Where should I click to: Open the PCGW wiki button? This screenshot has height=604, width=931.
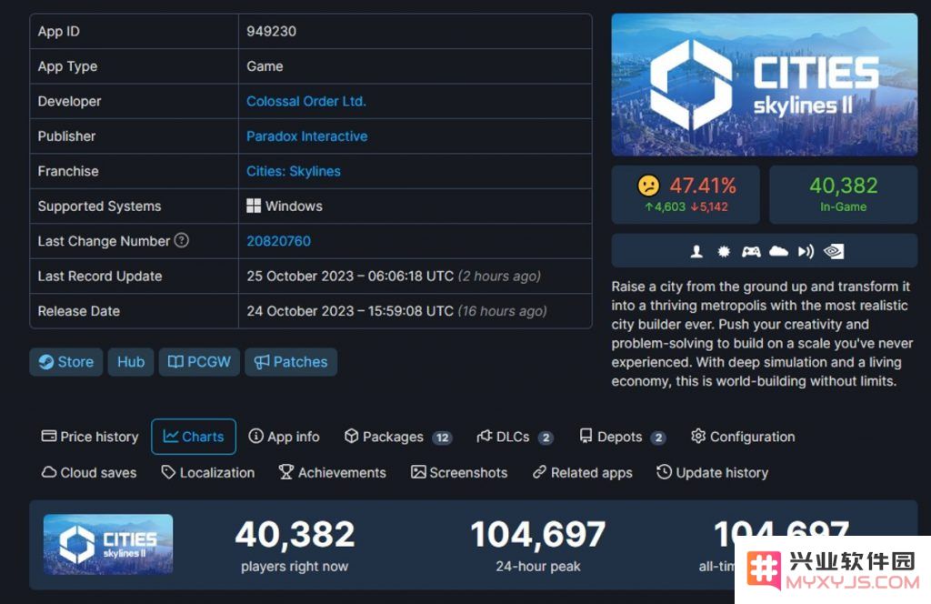[199, 362]
